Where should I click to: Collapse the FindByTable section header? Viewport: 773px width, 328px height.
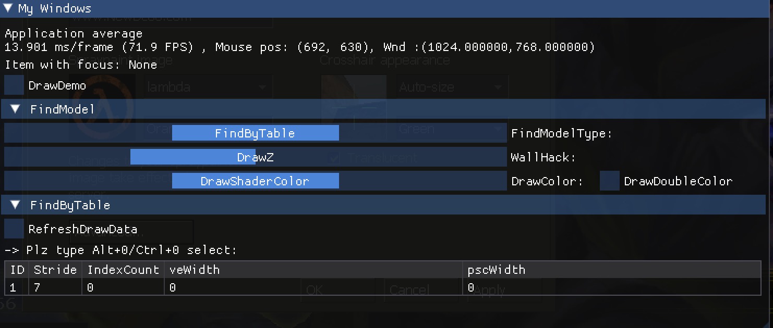[x=383, y=205]
